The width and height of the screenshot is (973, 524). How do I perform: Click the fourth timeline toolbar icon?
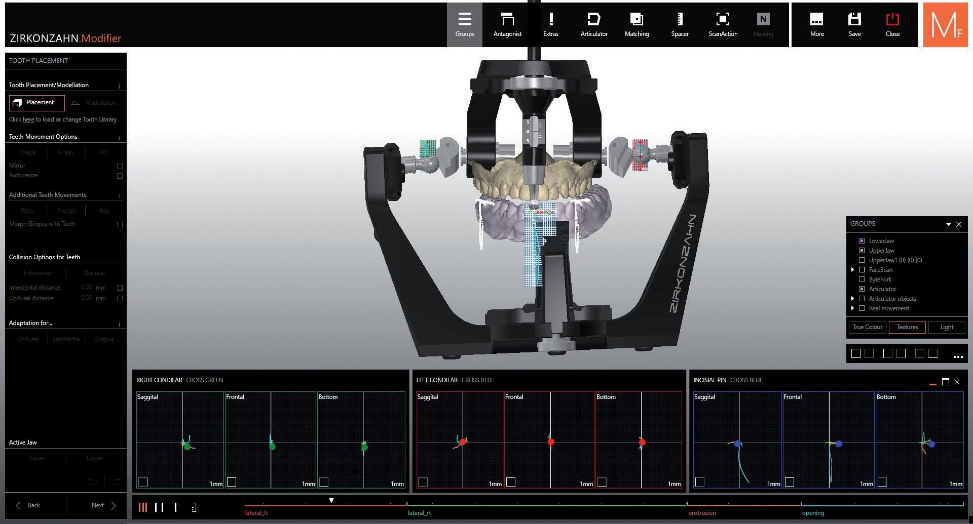click(194, 507)
